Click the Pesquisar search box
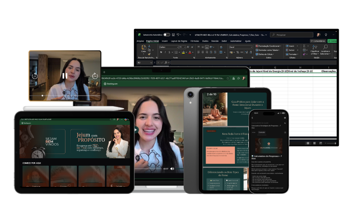This screenshot has height=221, width=355. coord(292,35)
